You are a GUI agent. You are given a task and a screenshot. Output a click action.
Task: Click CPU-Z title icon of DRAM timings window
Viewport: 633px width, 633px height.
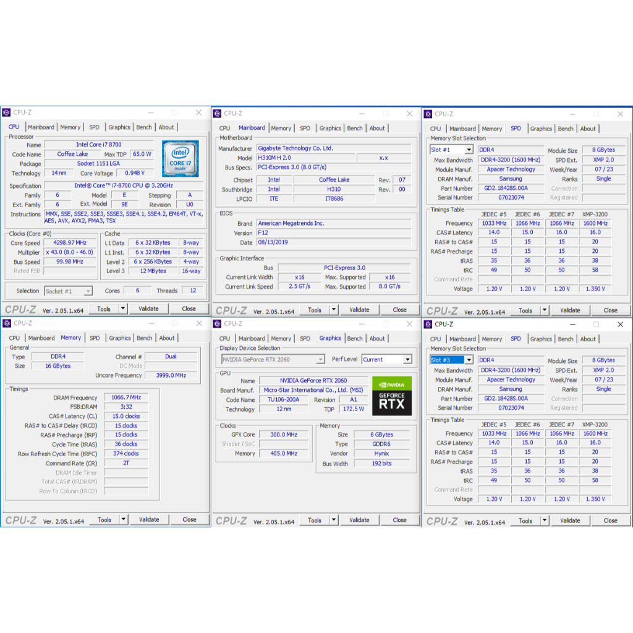6,323
